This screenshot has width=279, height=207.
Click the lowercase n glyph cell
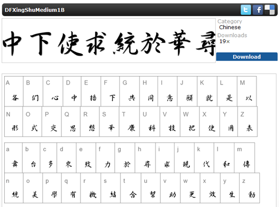(13, 188)
